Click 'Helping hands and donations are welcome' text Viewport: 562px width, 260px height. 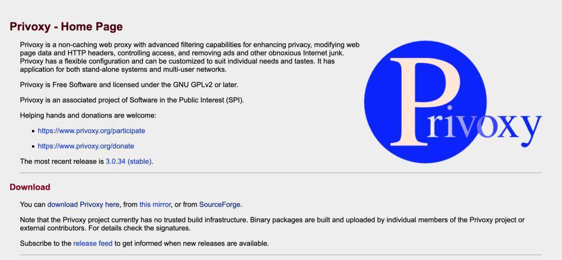tap(88, 116)
